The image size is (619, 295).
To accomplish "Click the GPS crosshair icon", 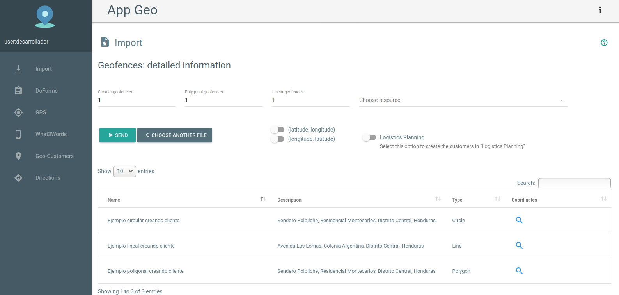I will click(18, 112).
